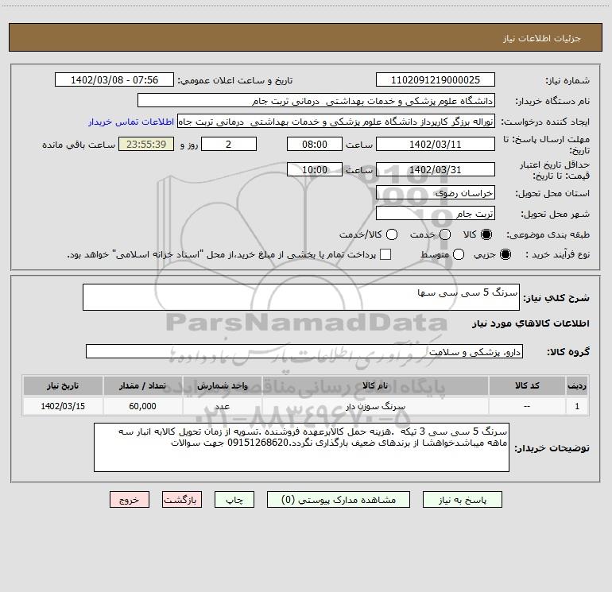Click the گروه کالا label
The width and height of the screenshot is (612, 592).
568,352
